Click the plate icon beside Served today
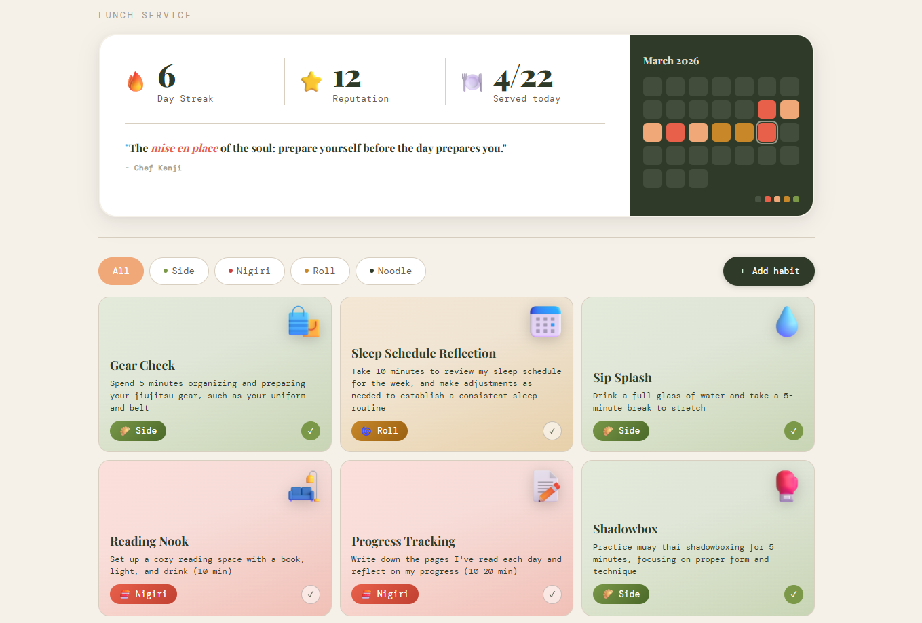This screenshot has height=623, width=922. click(472, 81)
